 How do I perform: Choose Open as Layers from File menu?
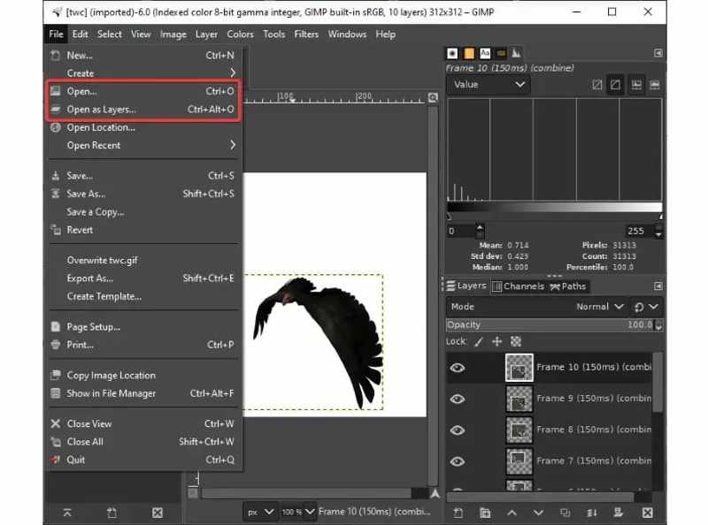pyautogui.click(x=101, y=110)
